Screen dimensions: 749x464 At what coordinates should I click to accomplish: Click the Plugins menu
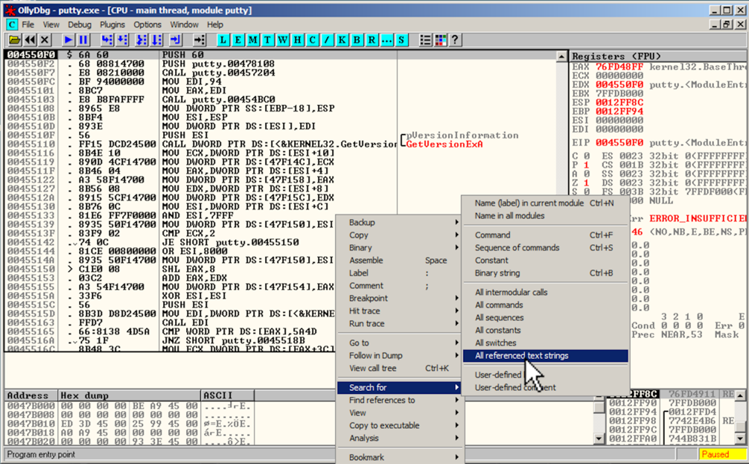click(x=112, y=25)
